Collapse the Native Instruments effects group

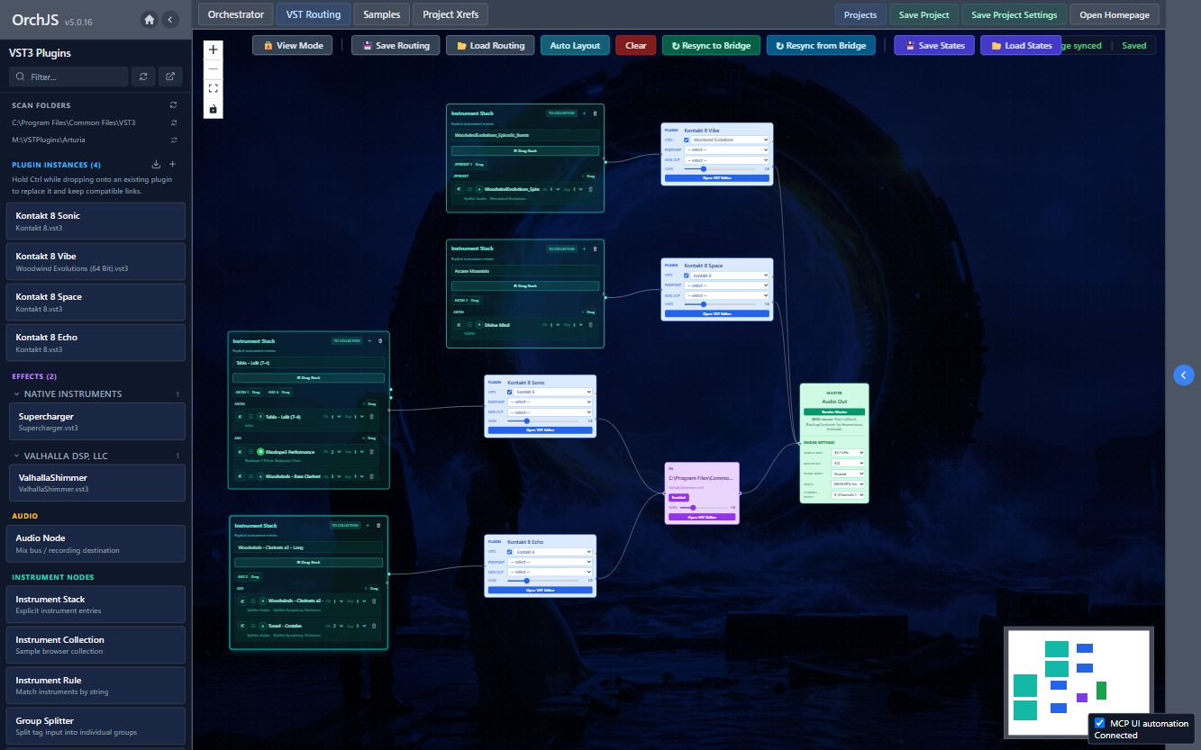[x=17, y=394]
